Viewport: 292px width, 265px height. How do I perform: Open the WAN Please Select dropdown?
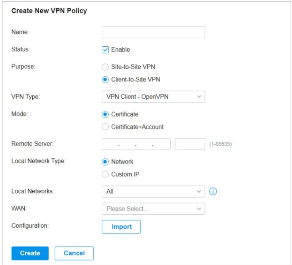(153, 209)
